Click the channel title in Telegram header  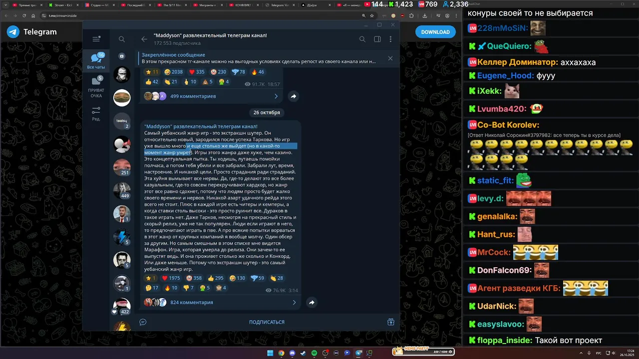coord(210,35)
